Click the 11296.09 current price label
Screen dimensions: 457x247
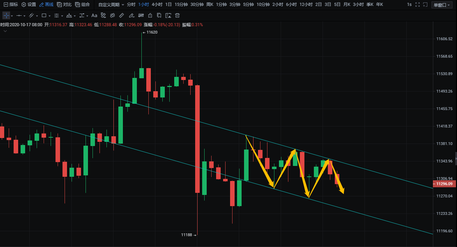444,184
